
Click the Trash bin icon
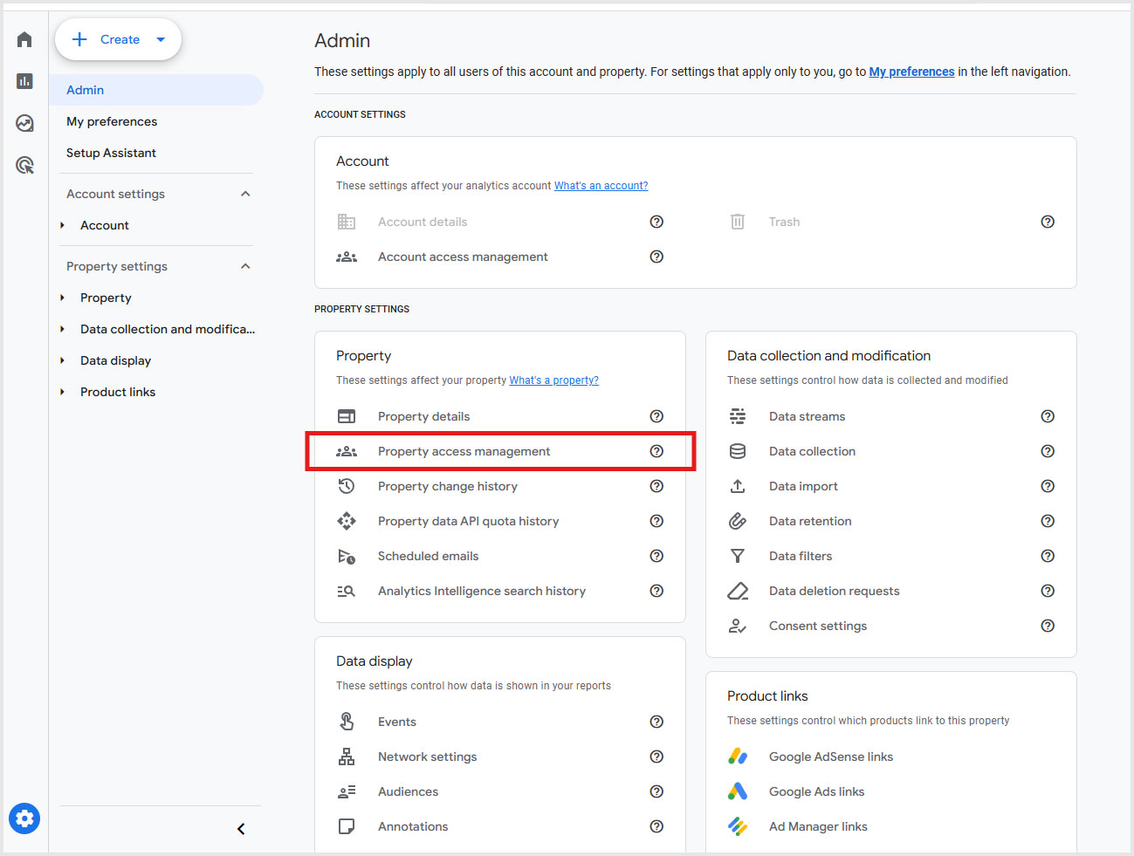point(738,222)
